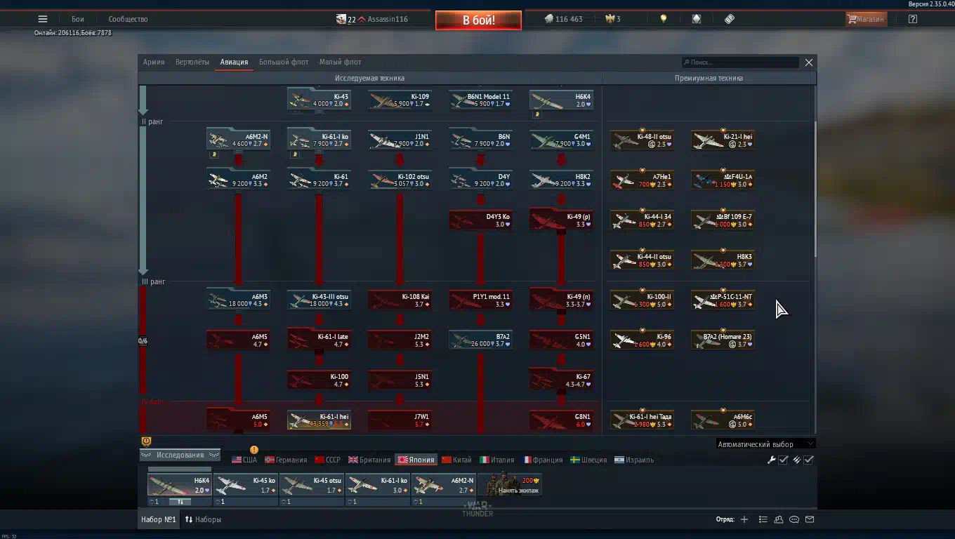Select the locked D4Y3 Ko card
This screenshot has height=539, width=955.
(x=480, y=220)
